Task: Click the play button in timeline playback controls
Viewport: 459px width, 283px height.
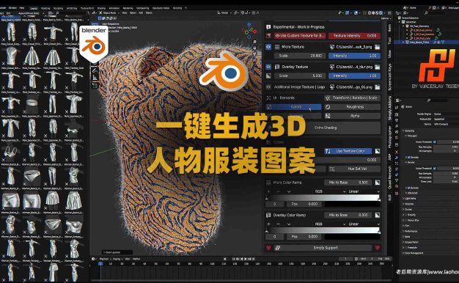Action: [245, 259]
